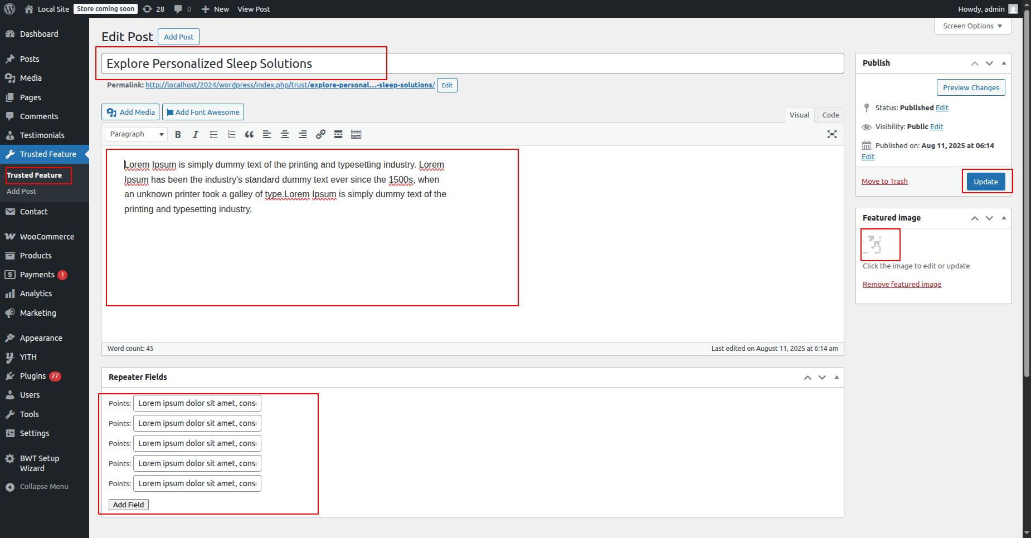Insert a numbered list
The width and height of the screenshot is (1031, 538).
point(231,134)
